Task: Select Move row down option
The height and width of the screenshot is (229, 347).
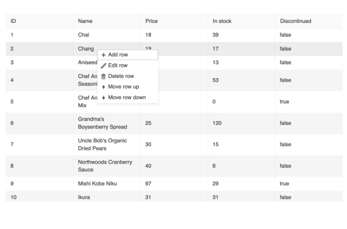Action: click(127, 97)
